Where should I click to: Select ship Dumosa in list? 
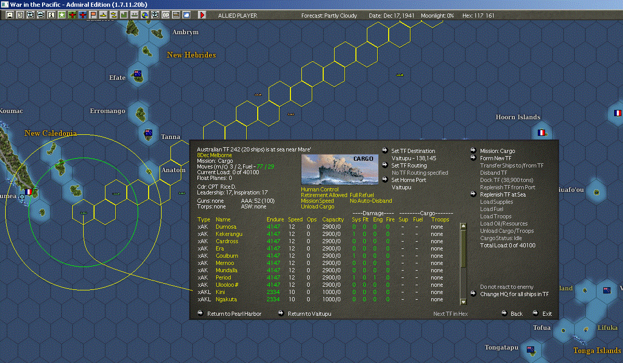click(x=226, y=227)
